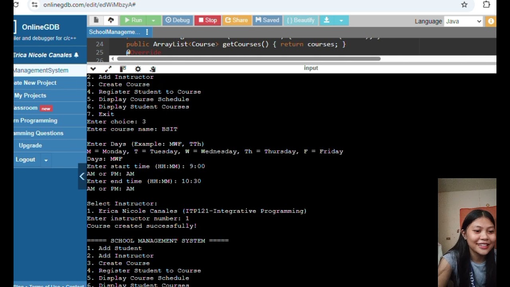Viewport: 510px width, 287px height.
Task: Open the Language Java dropdown
Action: (463, 22)
